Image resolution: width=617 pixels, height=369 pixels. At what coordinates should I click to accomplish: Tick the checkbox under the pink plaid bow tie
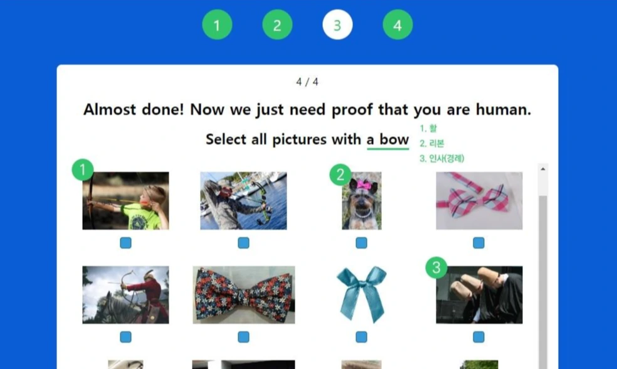click(478, 243)
